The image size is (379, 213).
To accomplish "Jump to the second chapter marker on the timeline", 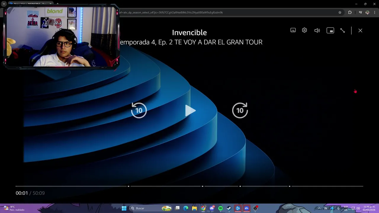I will click(x=203, y=186).
